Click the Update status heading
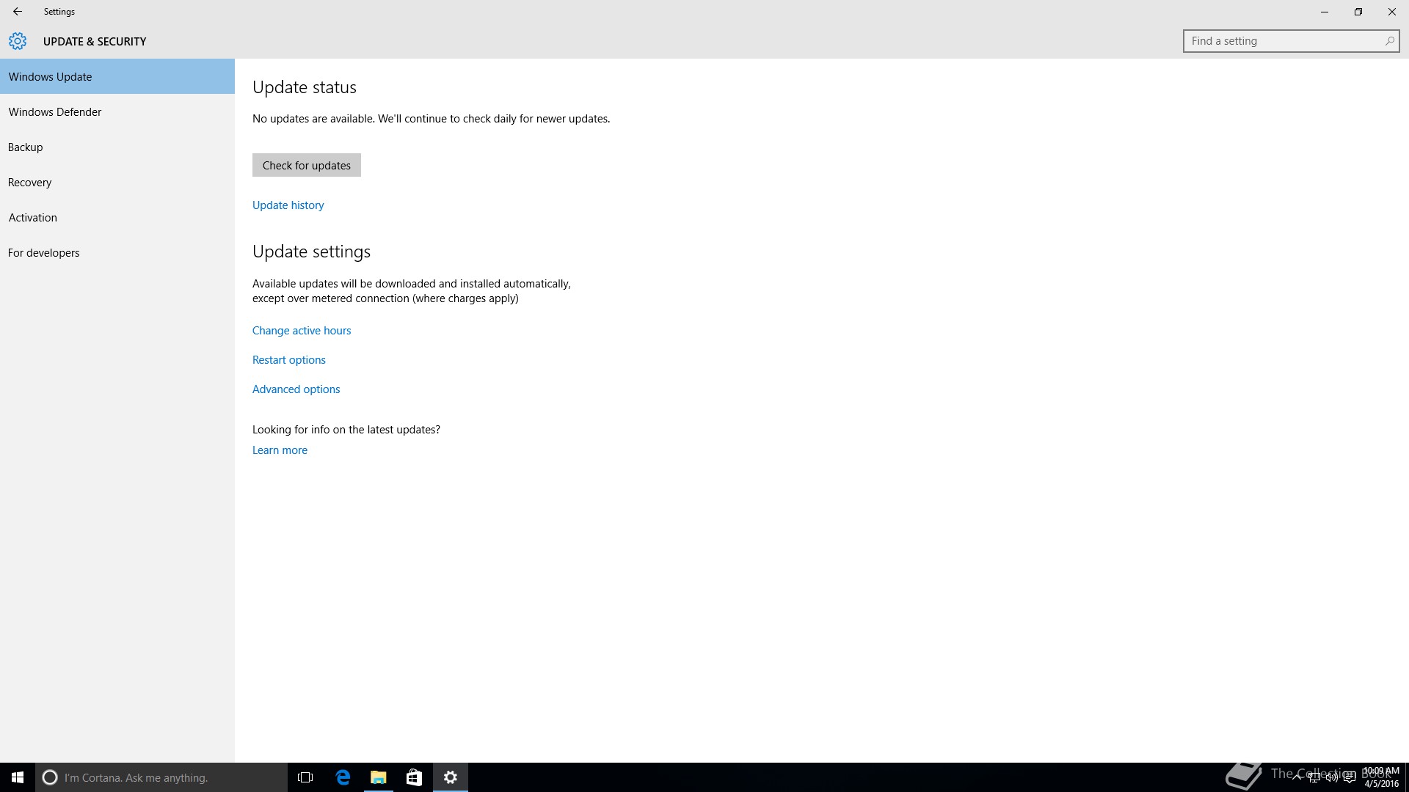Screen dimensions: 1409x792 [305, 87]
